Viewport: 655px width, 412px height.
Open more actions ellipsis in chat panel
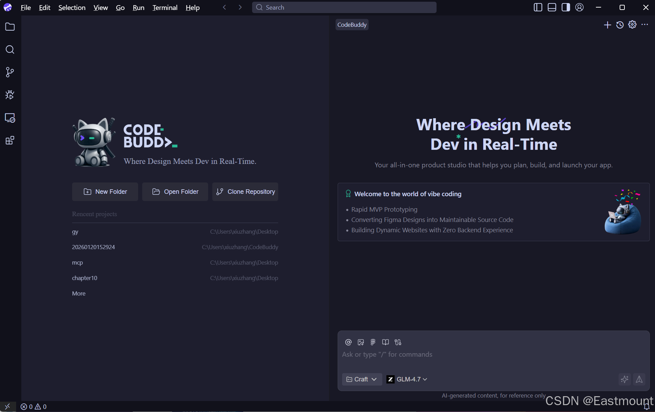click(645, 24)
